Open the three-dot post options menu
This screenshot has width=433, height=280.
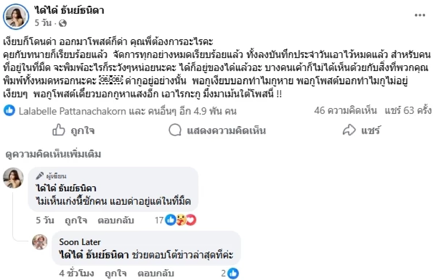(420, 14)
